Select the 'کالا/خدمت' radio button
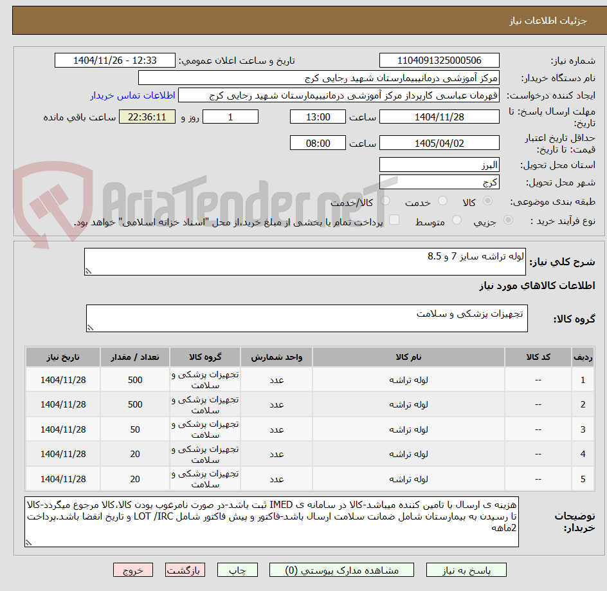 pyautogui.click(x=385, y=201)
